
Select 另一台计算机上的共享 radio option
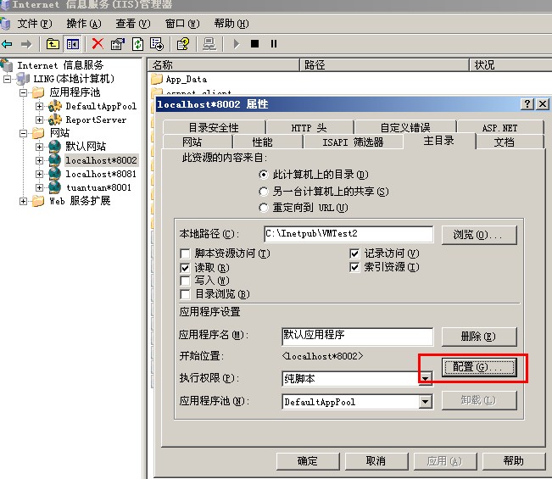pyautogui.click(x=264, y=192)
